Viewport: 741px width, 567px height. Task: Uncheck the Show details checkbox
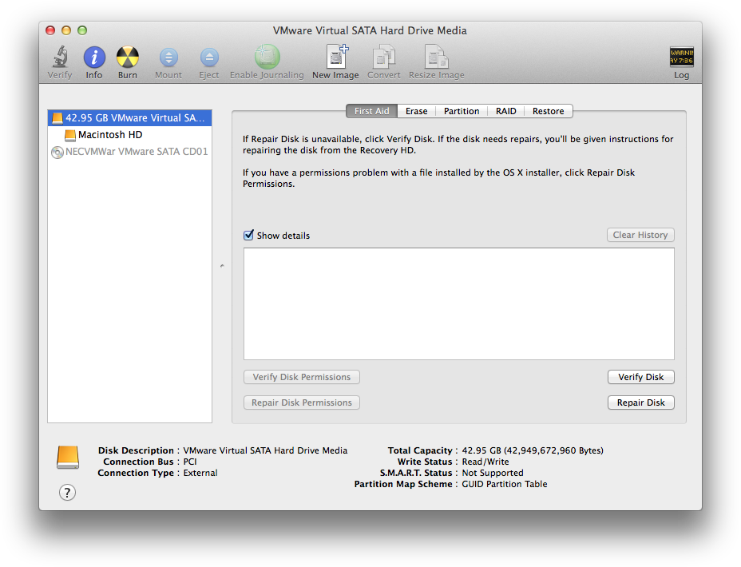(248, 236)
